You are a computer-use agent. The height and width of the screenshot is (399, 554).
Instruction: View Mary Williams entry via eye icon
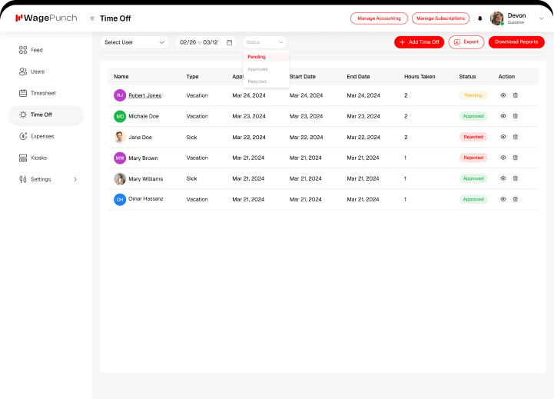click(x=503, y=178)
